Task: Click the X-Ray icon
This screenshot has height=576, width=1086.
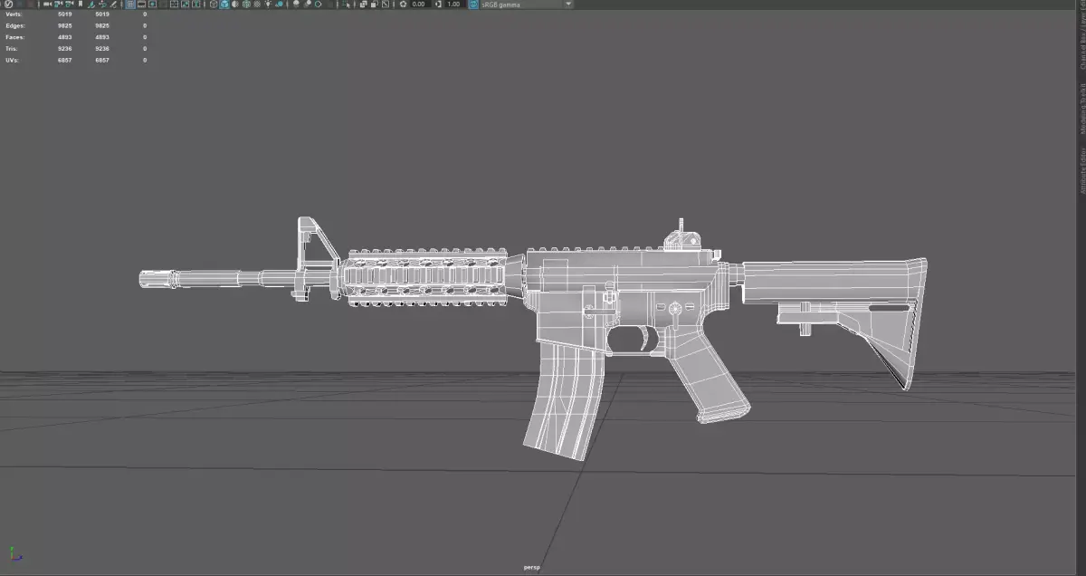Action: coord(364,5)
